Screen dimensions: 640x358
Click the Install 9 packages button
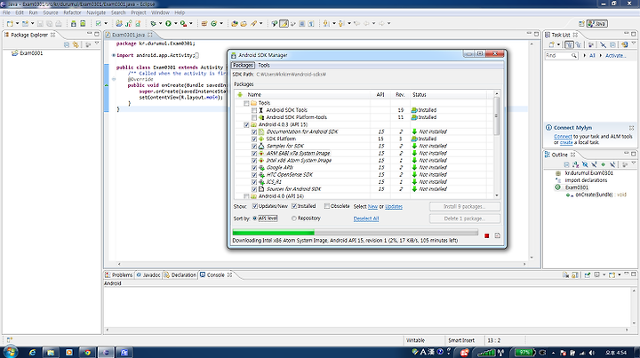(x=465, y=207)
